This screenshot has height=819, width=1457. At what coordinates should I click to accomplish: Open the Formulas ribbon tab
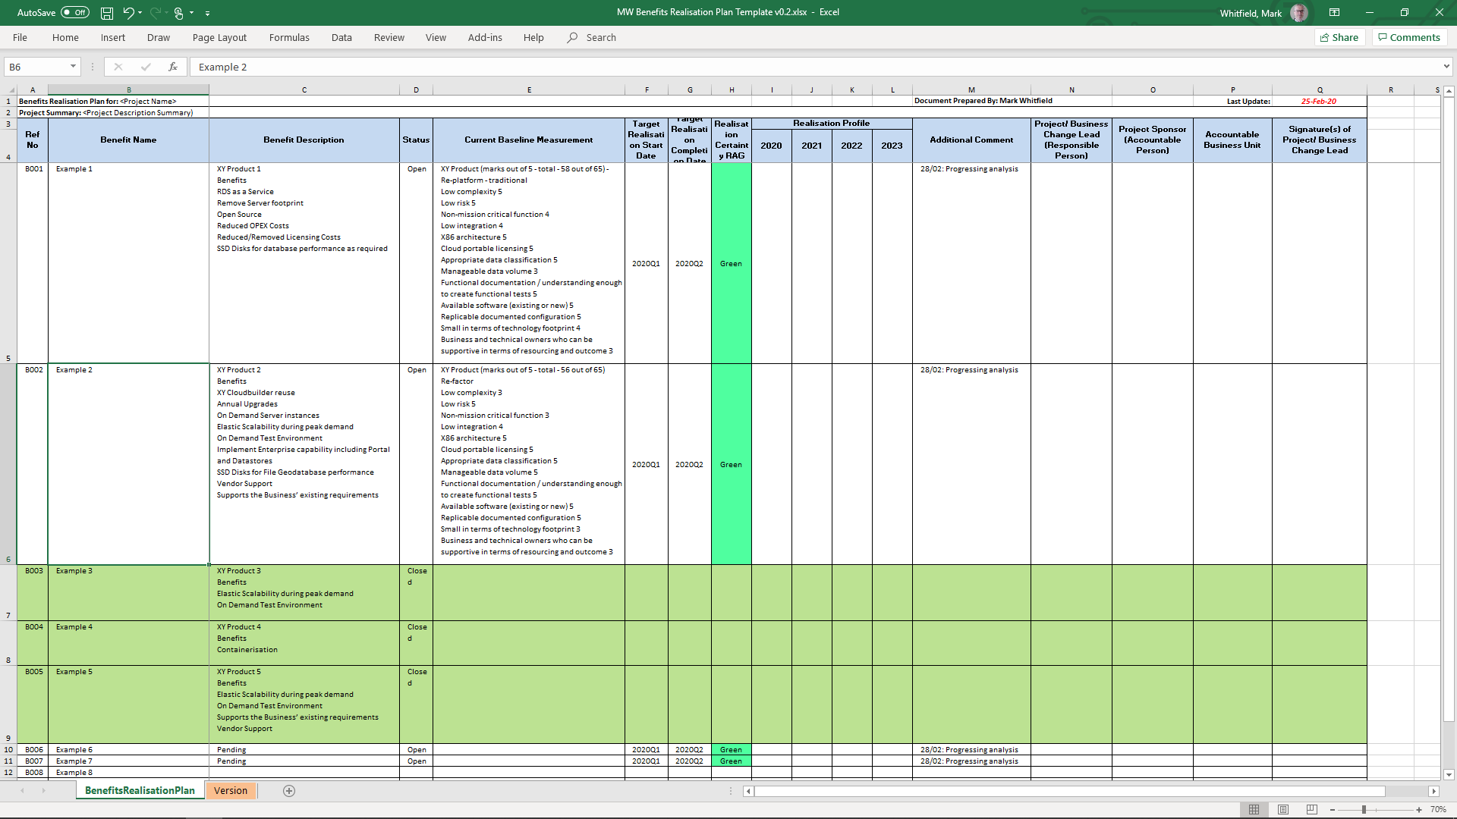(x=289, y=37)
